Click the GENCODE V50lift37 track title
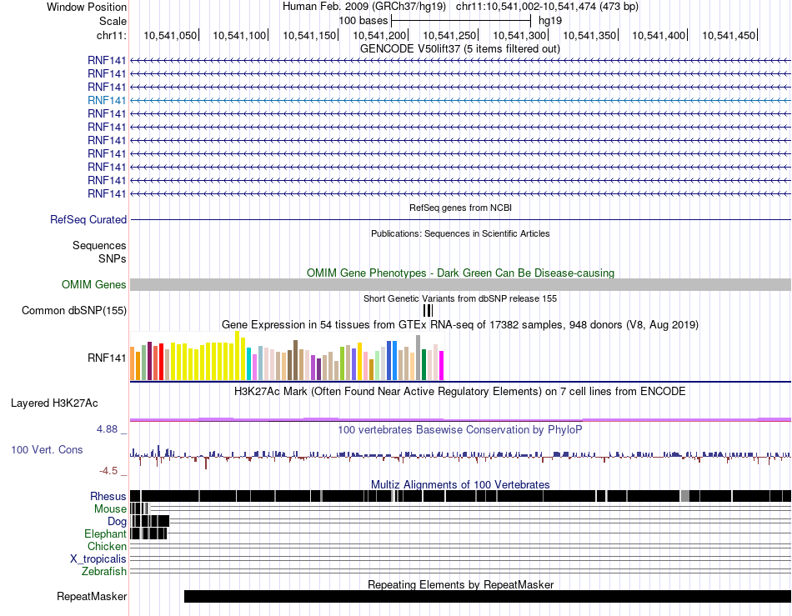The image size is (792, 616). coord(460,49)
